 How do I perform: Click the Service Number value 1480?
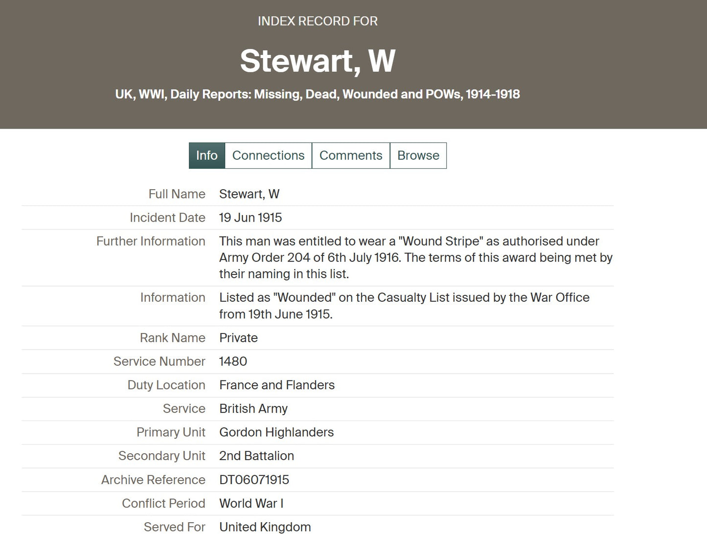coord(233,361)
